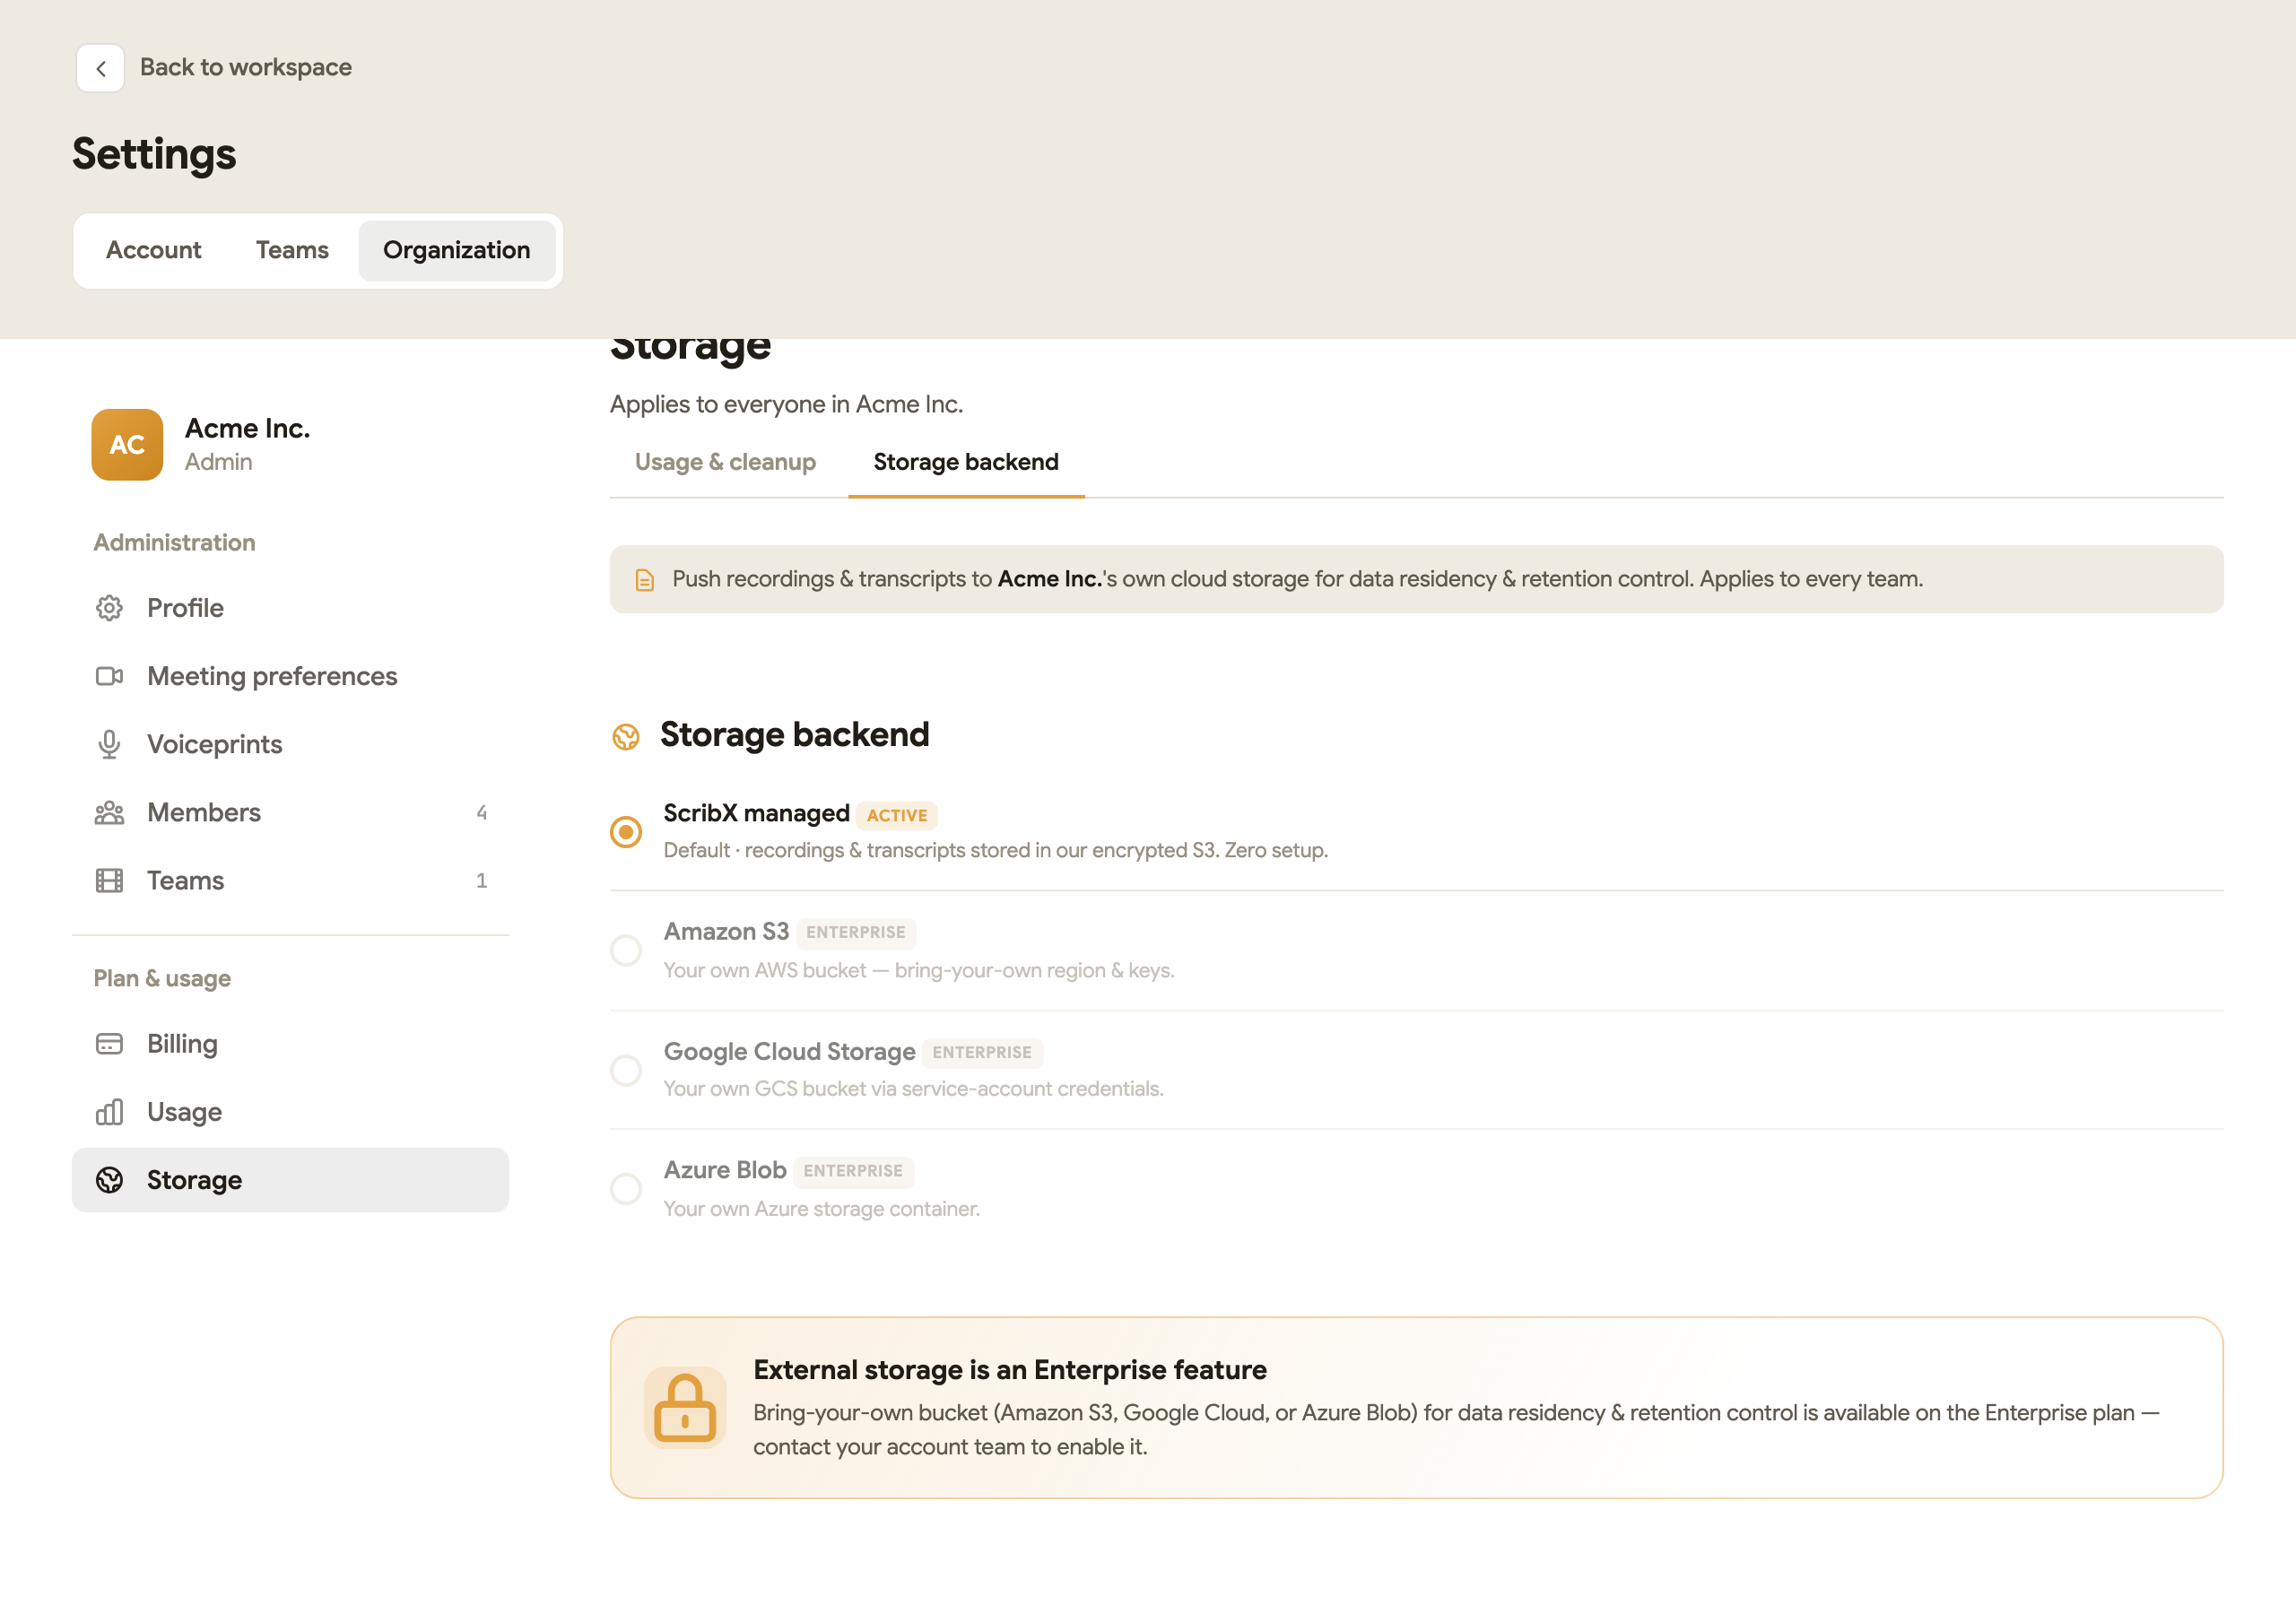Click the Voiceprints microphone icon
2296x1614 pixels.
pos(109,744)
